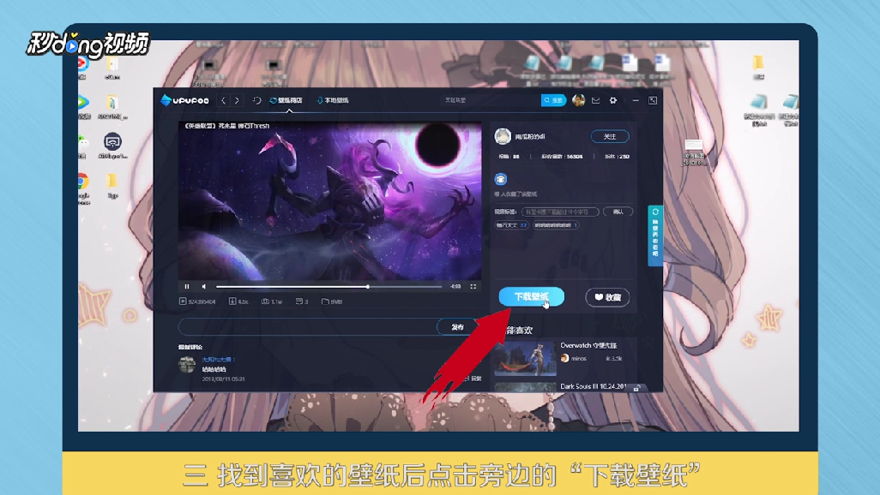Pause the wallpaper preview video
Image resolution: width=880 pixels, height=495 pixels.
[x=187, y=286]
